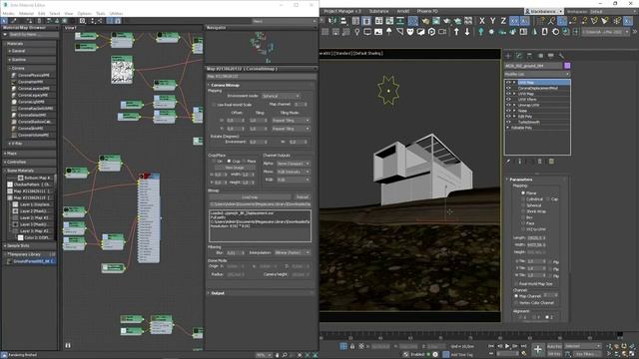
Task: Click the up arrow toolbar icon
Action: tap(456, 31)
